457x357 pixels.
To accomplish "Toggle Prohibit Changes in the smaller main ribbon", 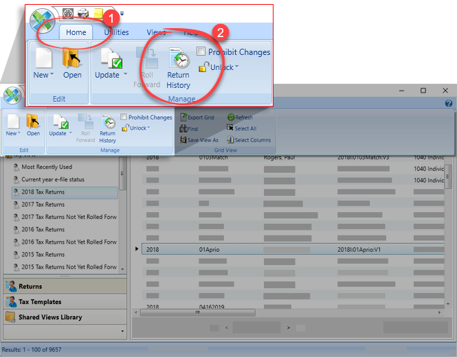I will click(124, 117).
